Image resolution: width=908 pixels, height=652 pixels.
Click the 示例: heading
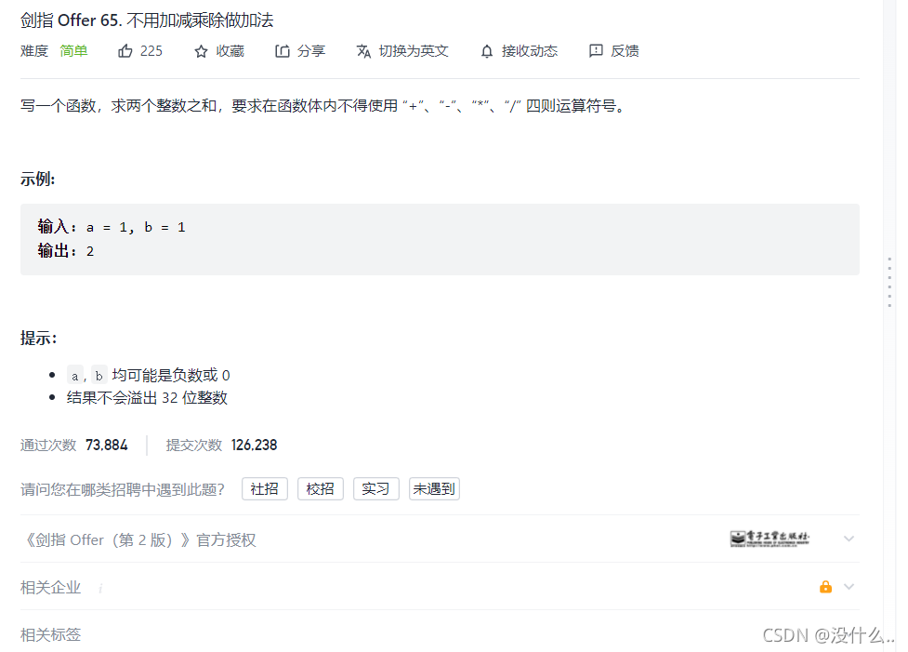(38, 180)
